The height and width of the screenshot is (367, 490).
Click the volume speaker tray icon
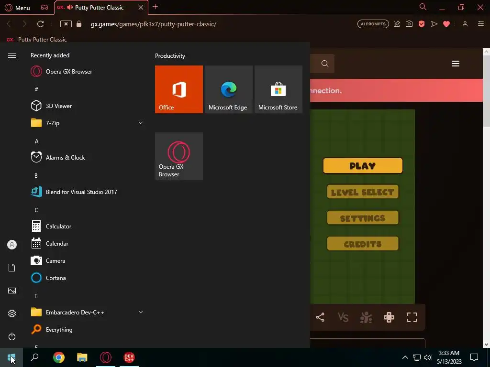(x=428, y=357)
